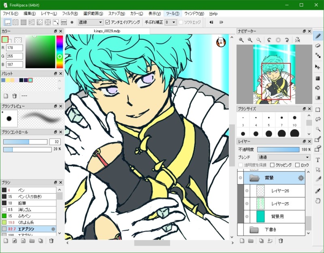Select the ペン (入り抜き) brush
The height and width of the screenshot is (253, 324).
pyautogui.click(x=29, y=197)
